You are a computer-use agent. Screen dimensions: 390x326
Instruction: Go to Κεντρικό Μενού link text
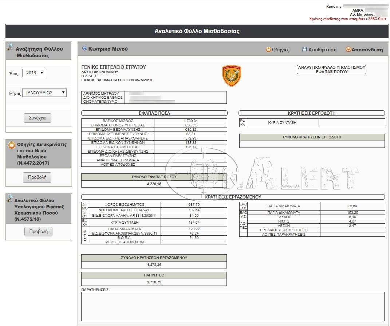click(x=108, y=49)
